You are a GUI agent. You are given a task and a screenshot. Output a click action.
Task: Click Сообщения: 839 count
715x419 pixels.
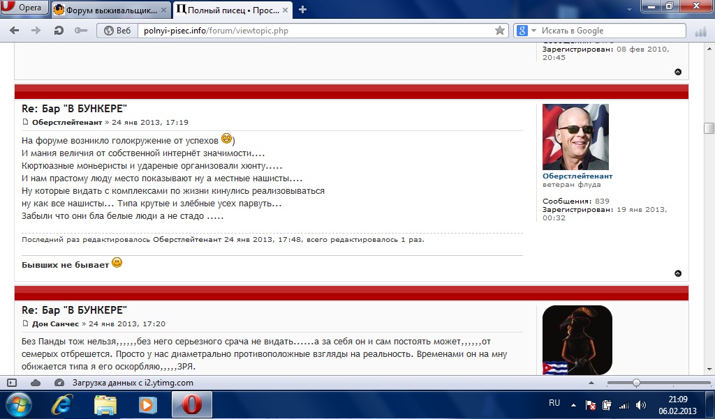click(x=576, y=201)
